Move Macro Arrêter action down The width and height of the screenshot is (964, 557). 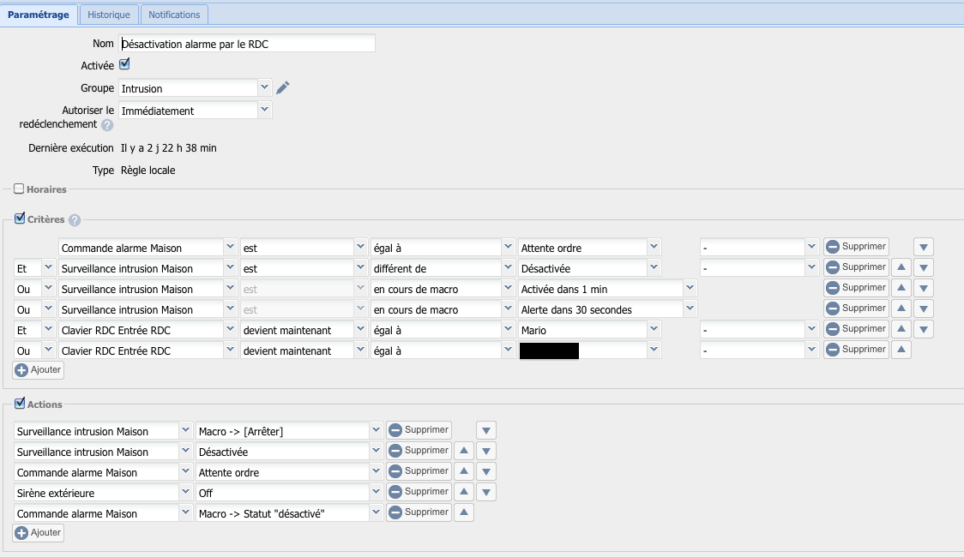(485, 431)
